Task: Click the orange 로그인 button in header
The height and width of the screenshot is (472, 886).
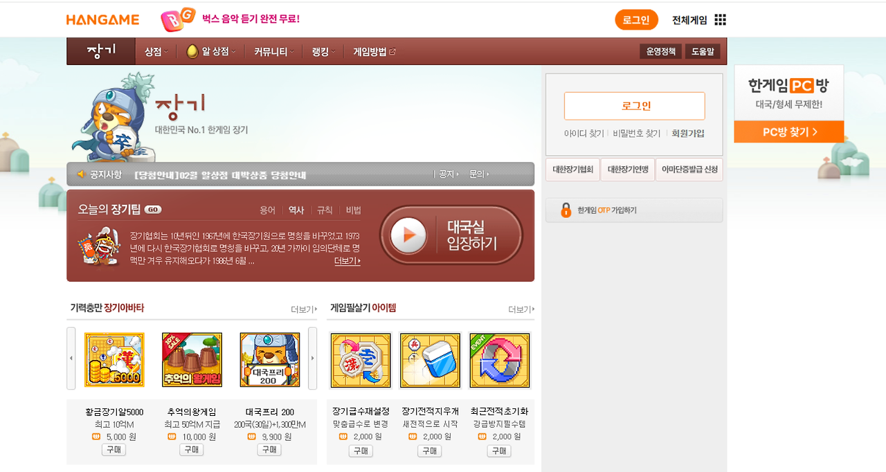Action: click(x=636, y=19)
